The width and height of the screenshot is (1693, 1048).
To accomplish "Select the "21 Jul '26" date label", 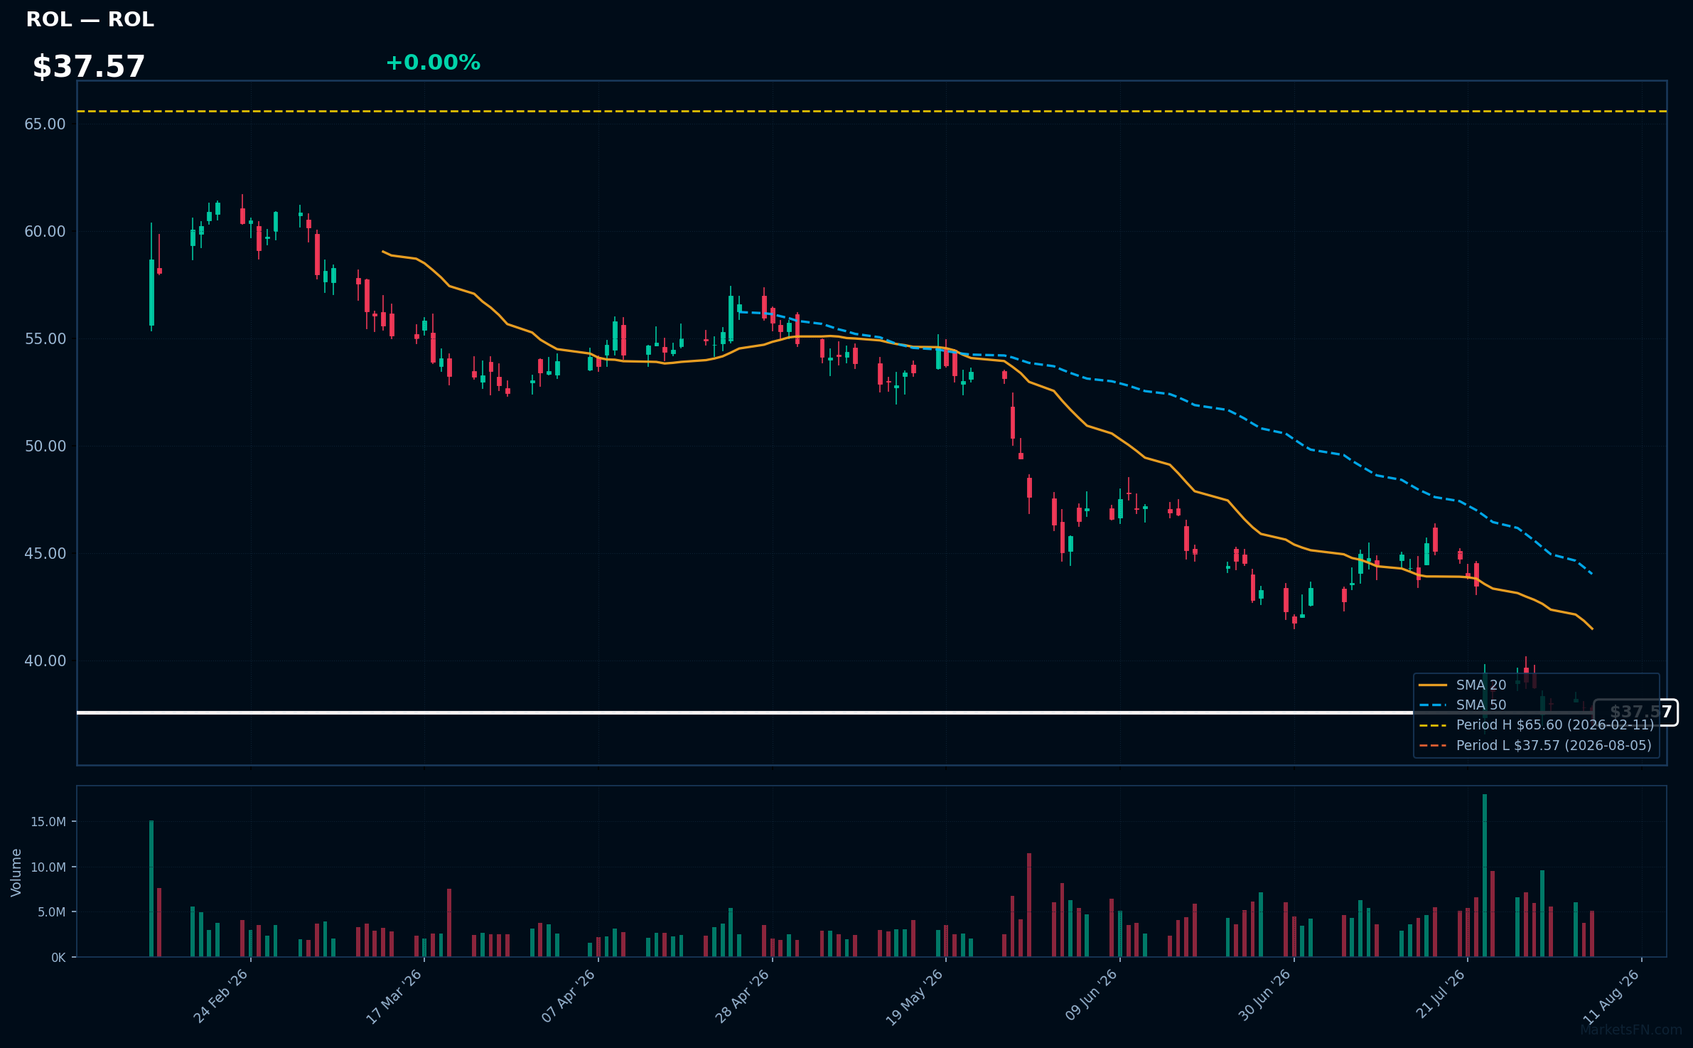I will [1441, 994].
